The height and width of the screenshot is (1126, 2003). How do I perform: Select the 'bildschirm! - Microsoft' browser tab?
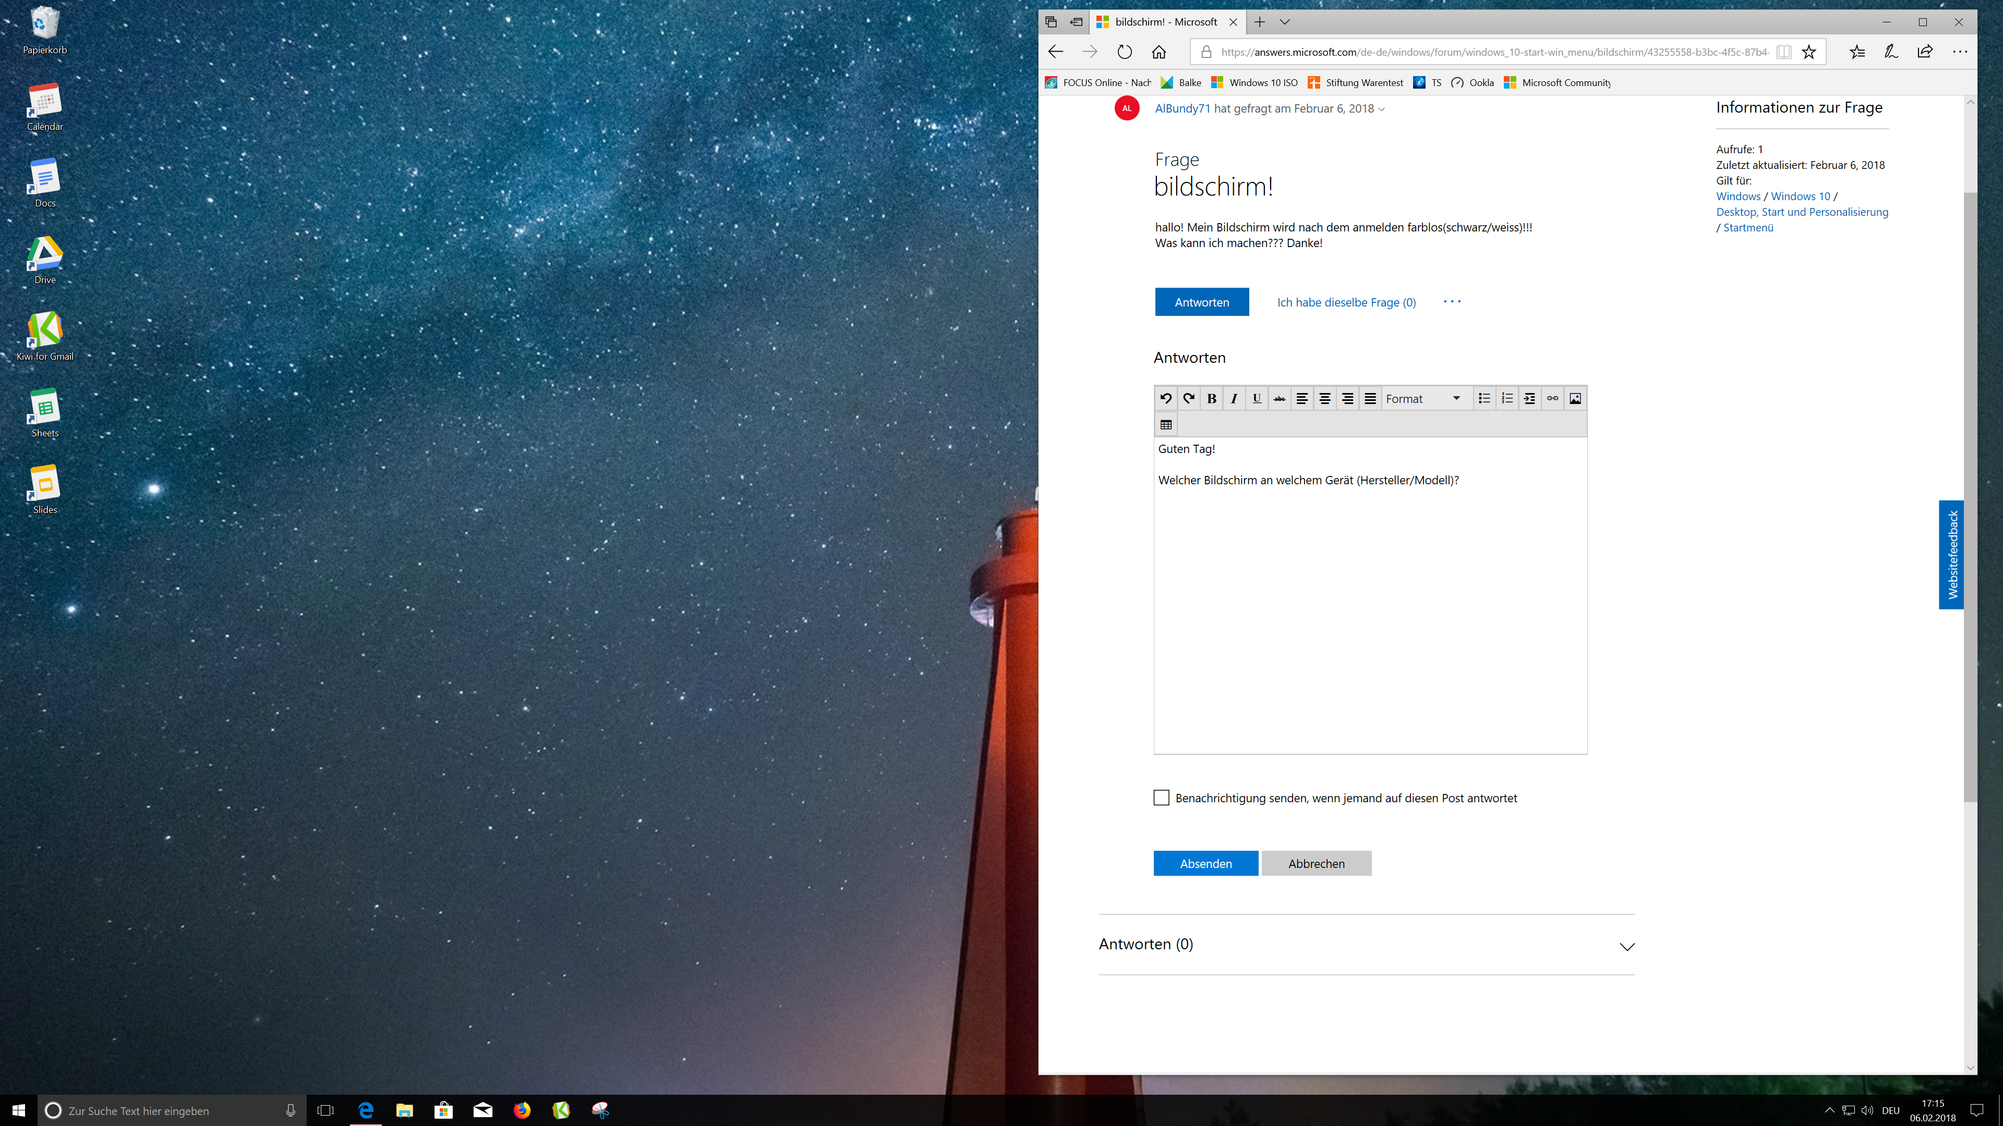coord(1159,22)
